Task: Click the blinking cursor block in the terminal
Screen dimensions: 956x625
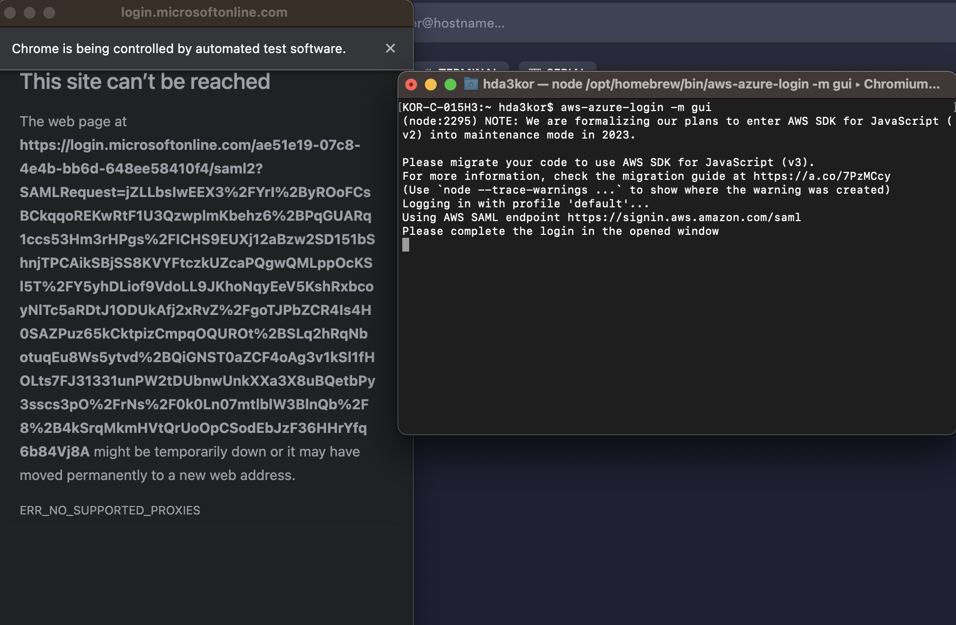Action: coord(406,245)
